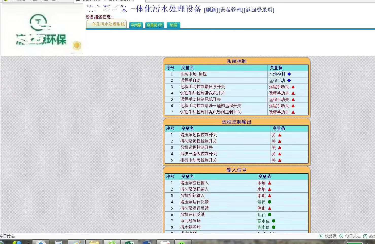The height and width of the screenshot is (244, 375).
Task: Click the 远程手动控制清洗泵开关 variable name
Action: pos(203,93)
